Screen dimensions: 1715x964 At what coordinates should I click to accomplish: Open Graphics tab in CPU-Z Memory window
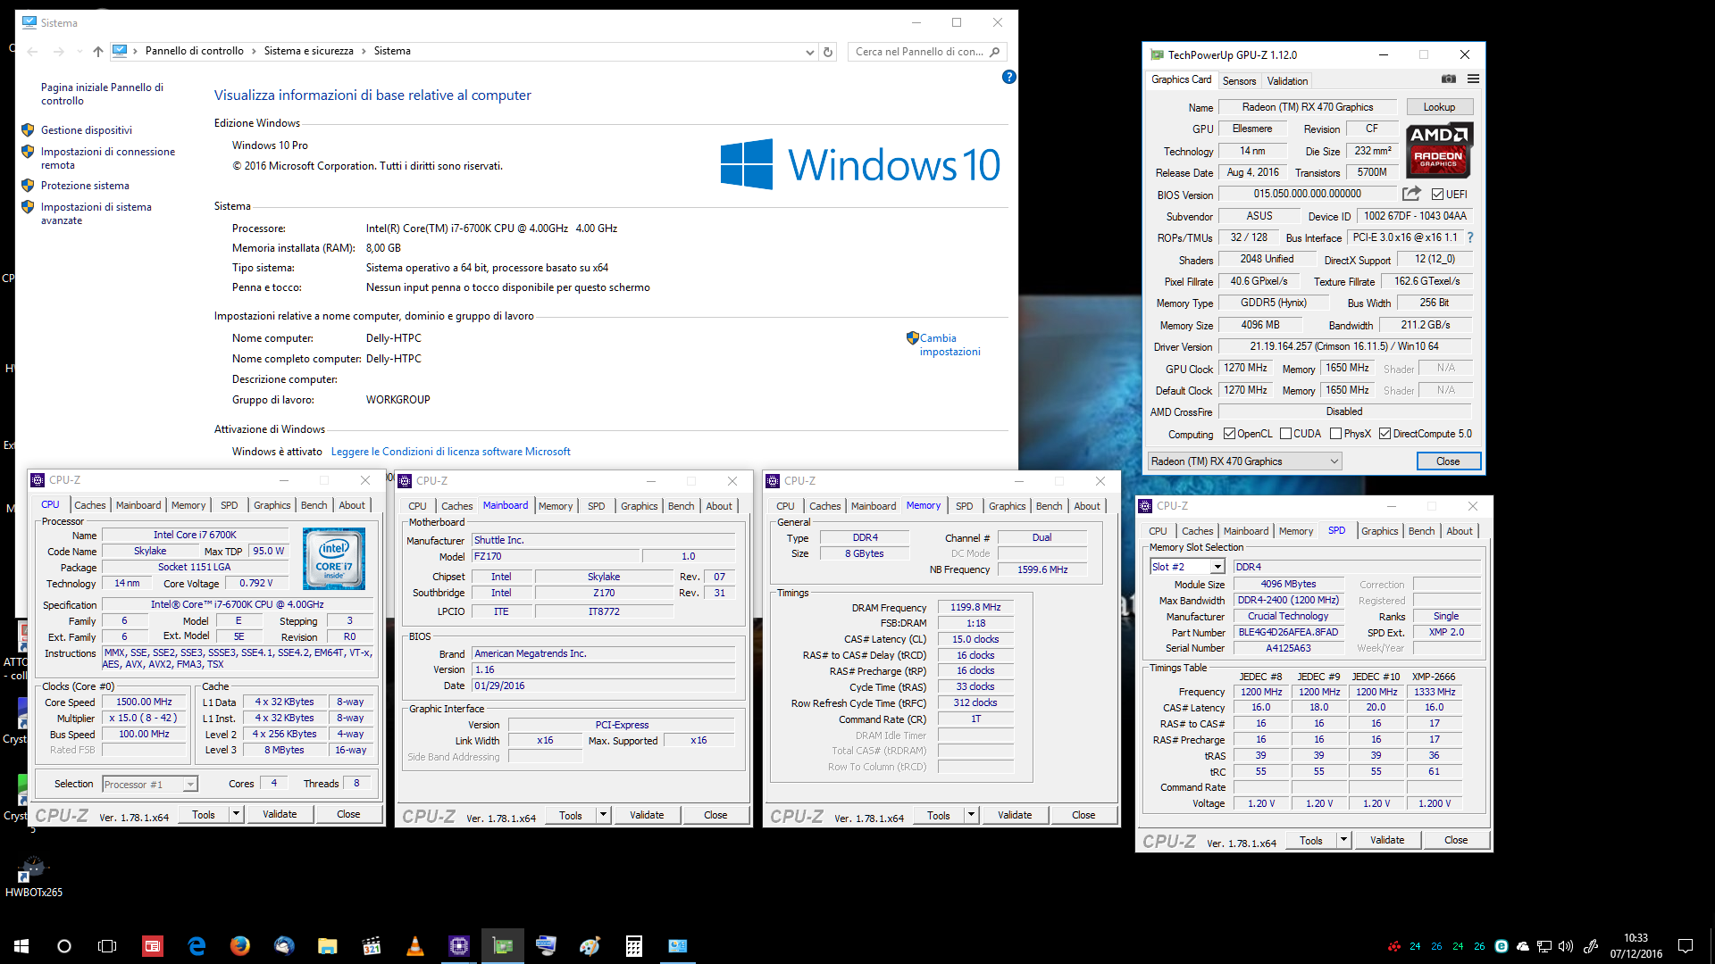1007,506
